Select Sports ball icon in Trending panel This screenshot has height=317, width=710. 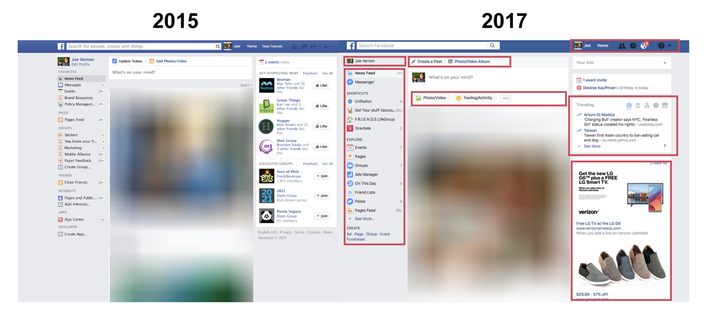click(656, 105)
